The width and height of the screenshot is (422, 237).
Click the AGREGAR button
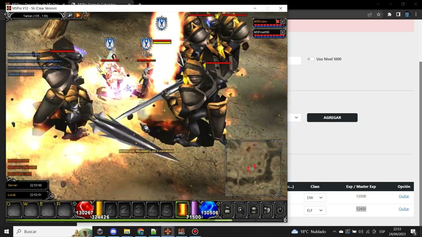[x=332, y=118]
